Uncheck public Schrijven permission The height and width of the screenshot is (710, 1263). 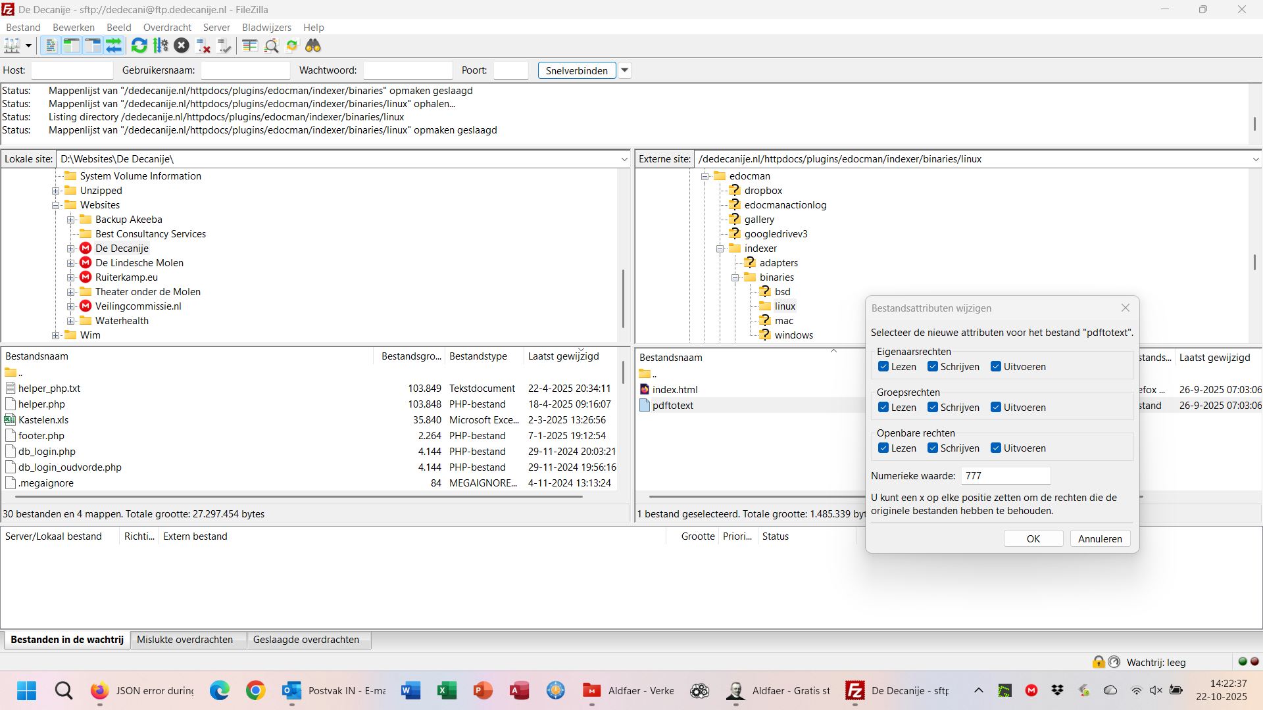click(x=933, y=448)
